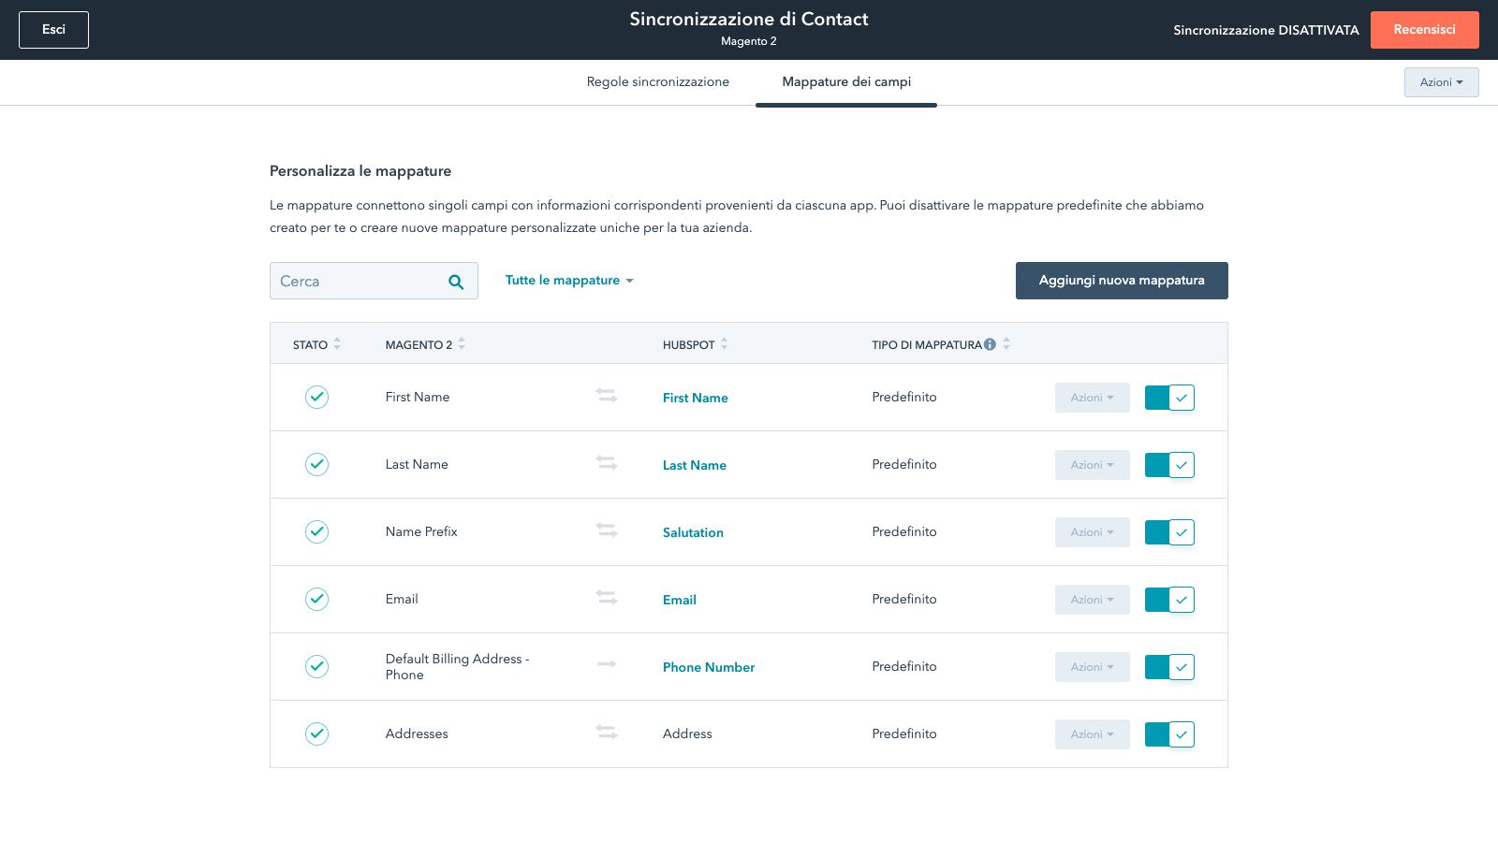Open the Tutte le mappature filter dropdown
This screenshot has height=842, width=1498.
[x=569, y=281]
